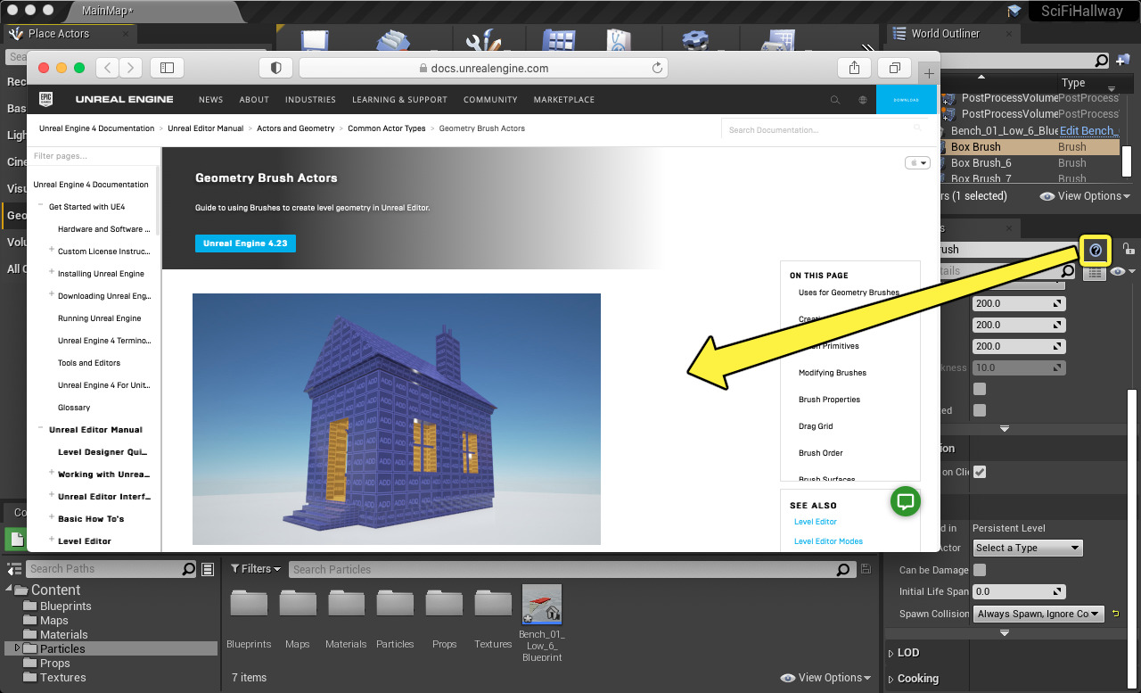This screenshot has width=1141, height=693.
Task: Toggle the Can be Damaged checkbox
Action: click(980, 570)
